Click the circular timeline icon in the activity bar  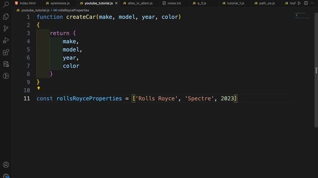click(6, 76)
